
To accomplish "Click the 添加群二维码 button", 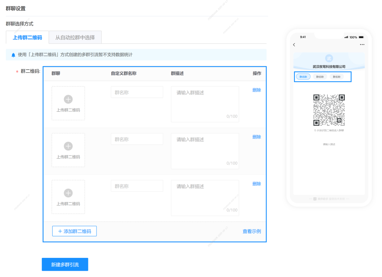I will coord(74,231).
